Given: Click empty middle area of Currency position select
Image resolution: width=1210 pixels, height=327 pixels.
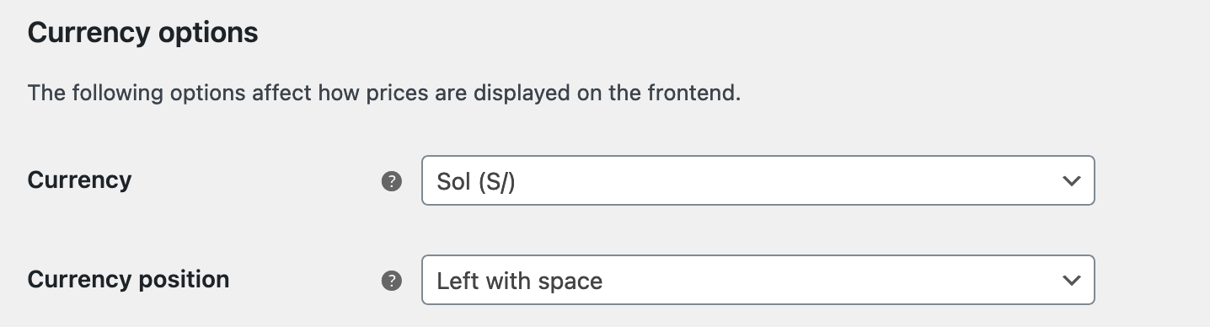Looking at the screenshot, I should (x=826, y=280).
